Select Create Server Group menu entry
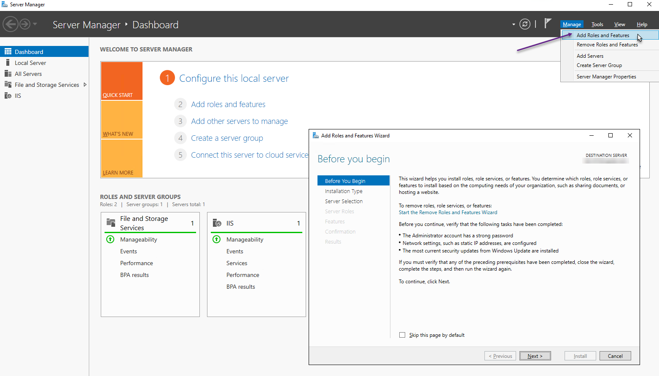659x376 pixels. 610,65
